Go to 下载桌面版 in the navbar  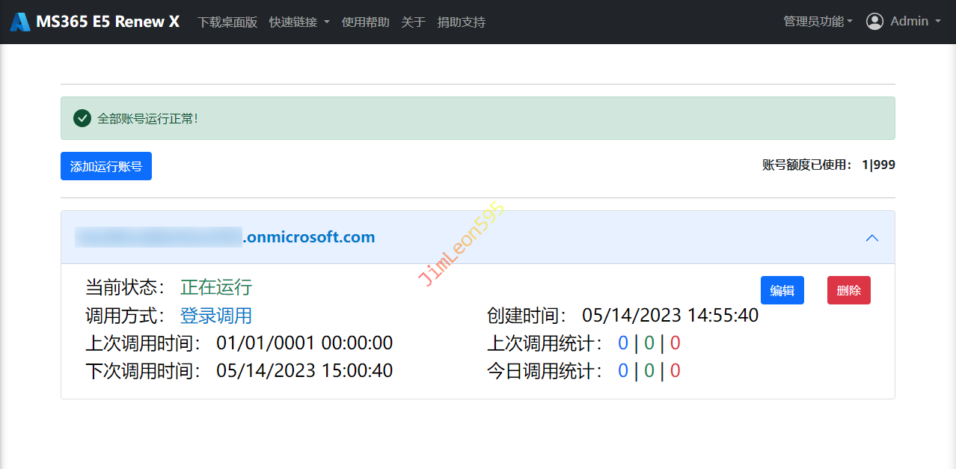click(227, 22)
